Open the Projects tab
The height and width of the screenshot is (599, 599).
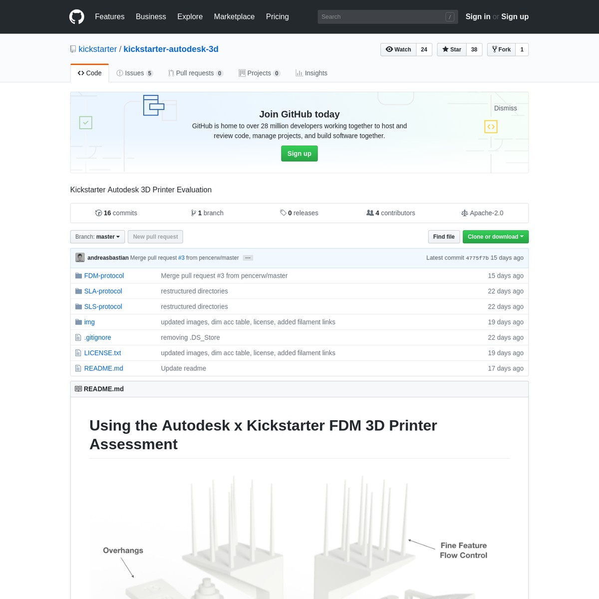point(260,73)
